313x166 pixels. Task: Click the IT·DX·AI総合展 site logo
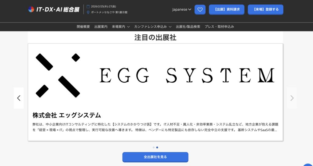(53, 9)
